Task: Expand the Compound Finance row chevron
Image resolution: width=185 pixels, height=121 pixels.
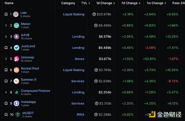Action: (6, 92)
